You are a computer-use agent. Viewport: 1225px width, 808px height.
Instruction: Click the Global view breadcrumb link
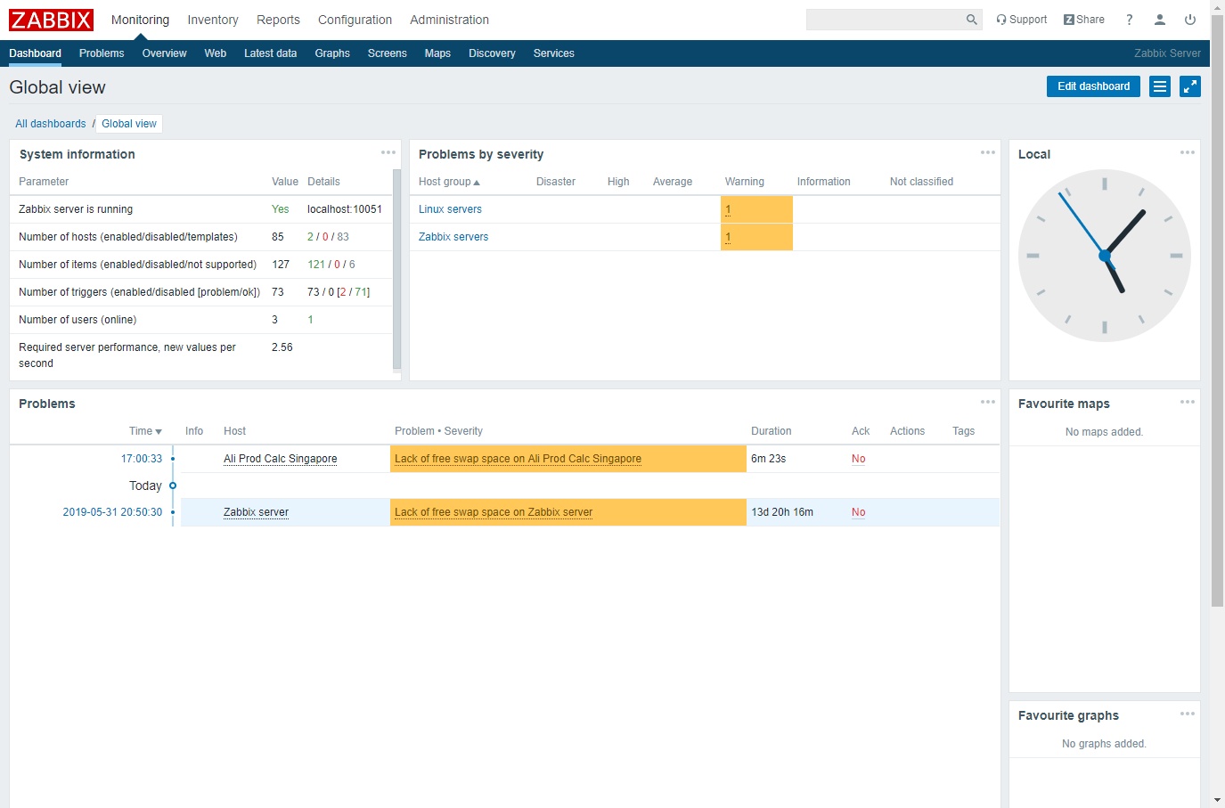(x=129, y=124)
